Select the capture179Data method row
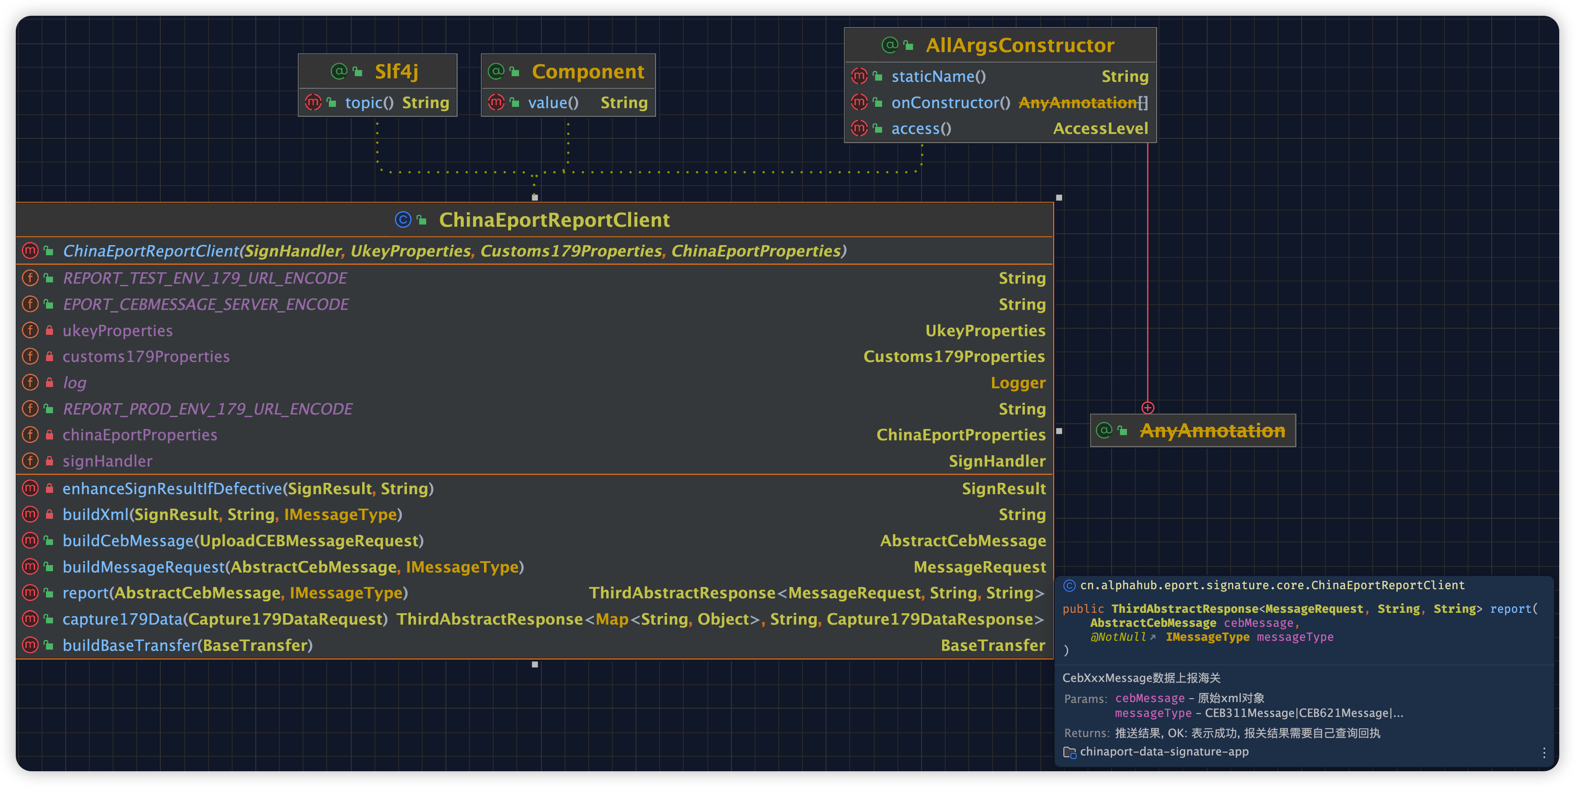The height and width of the screenshot is (787, 1575). click(x=224, y=620)
